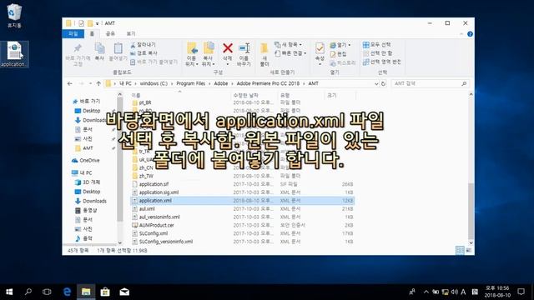Click the file list vertical scrollbar
The width and height of the screenshot is (534, 300).
click(471, 211)
